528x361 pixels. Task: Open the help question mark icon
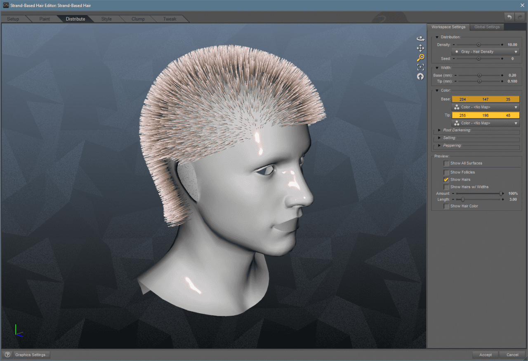click(7, 354)
